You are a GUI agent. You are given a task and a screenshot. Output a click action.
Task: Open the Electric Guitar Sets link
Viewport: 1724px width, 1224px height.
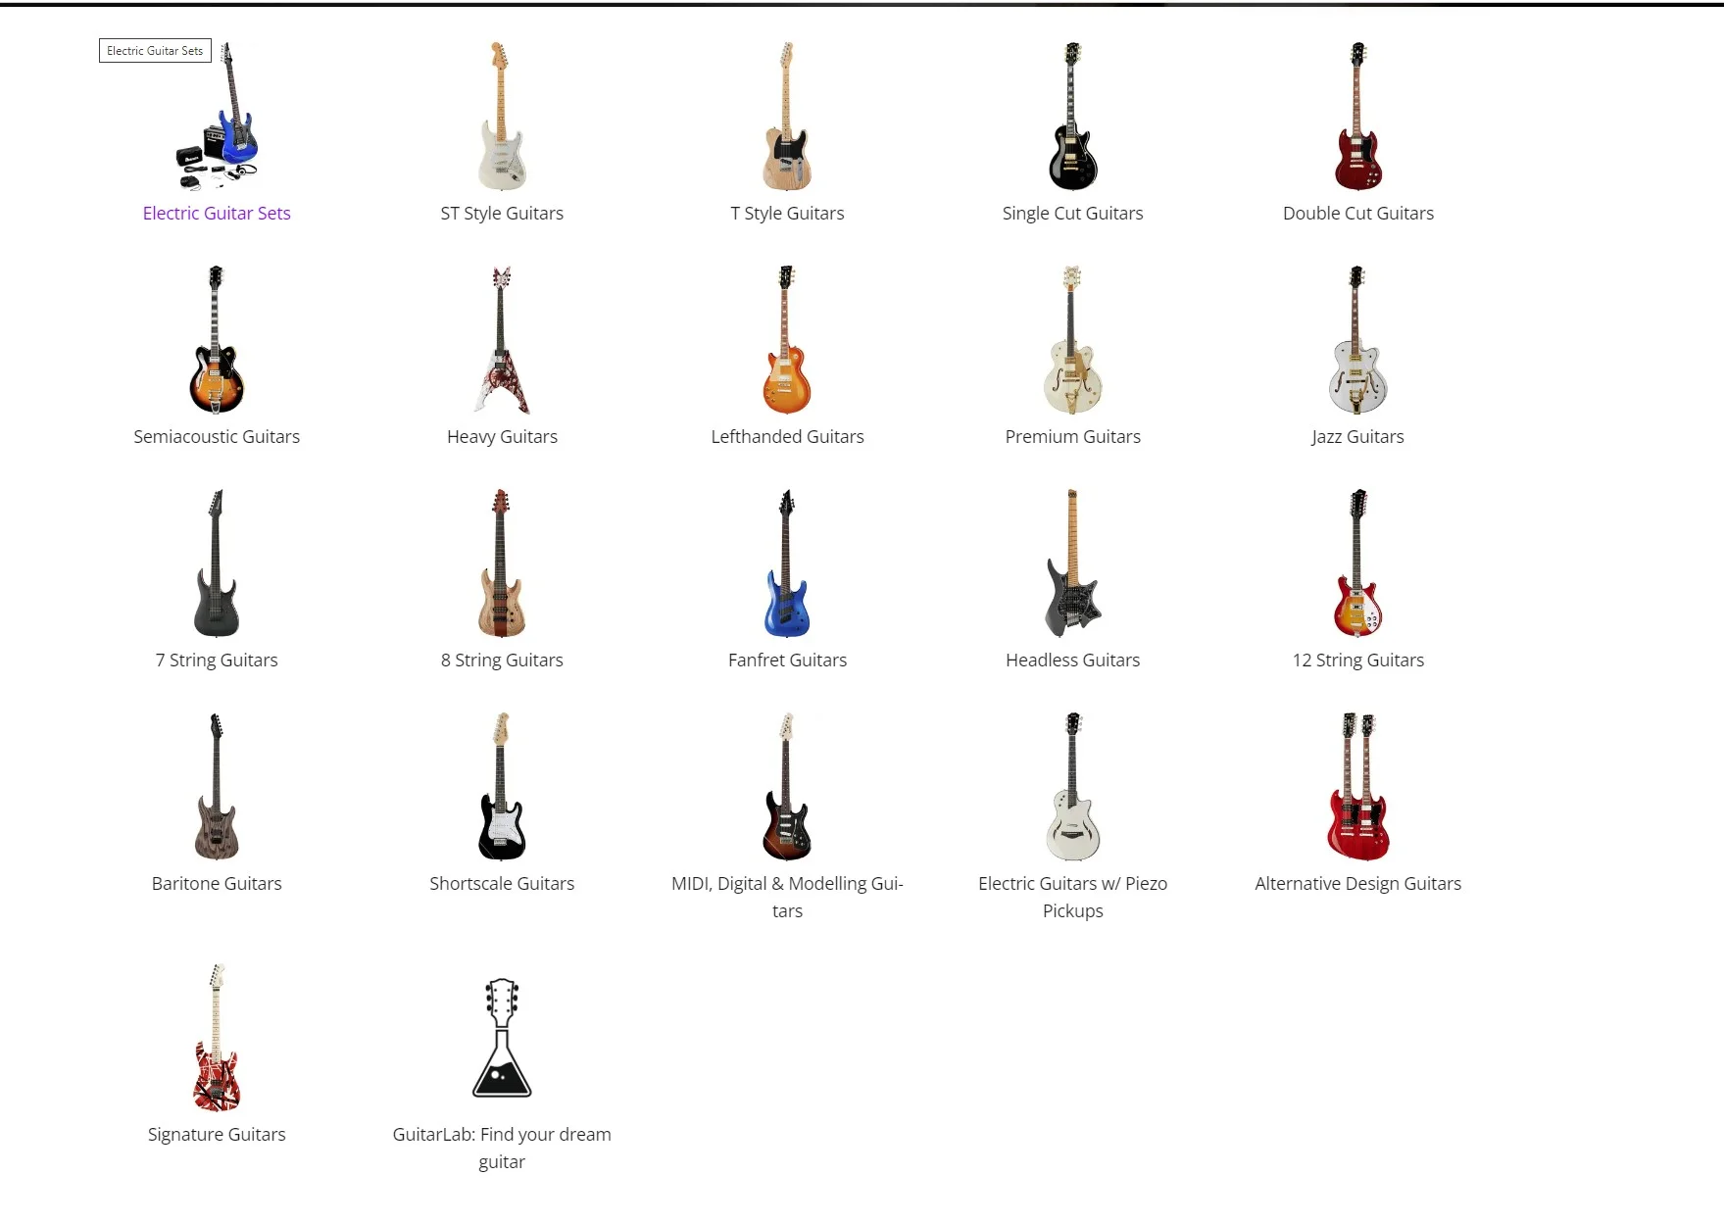pyautogui.click(x=217, y=214)
